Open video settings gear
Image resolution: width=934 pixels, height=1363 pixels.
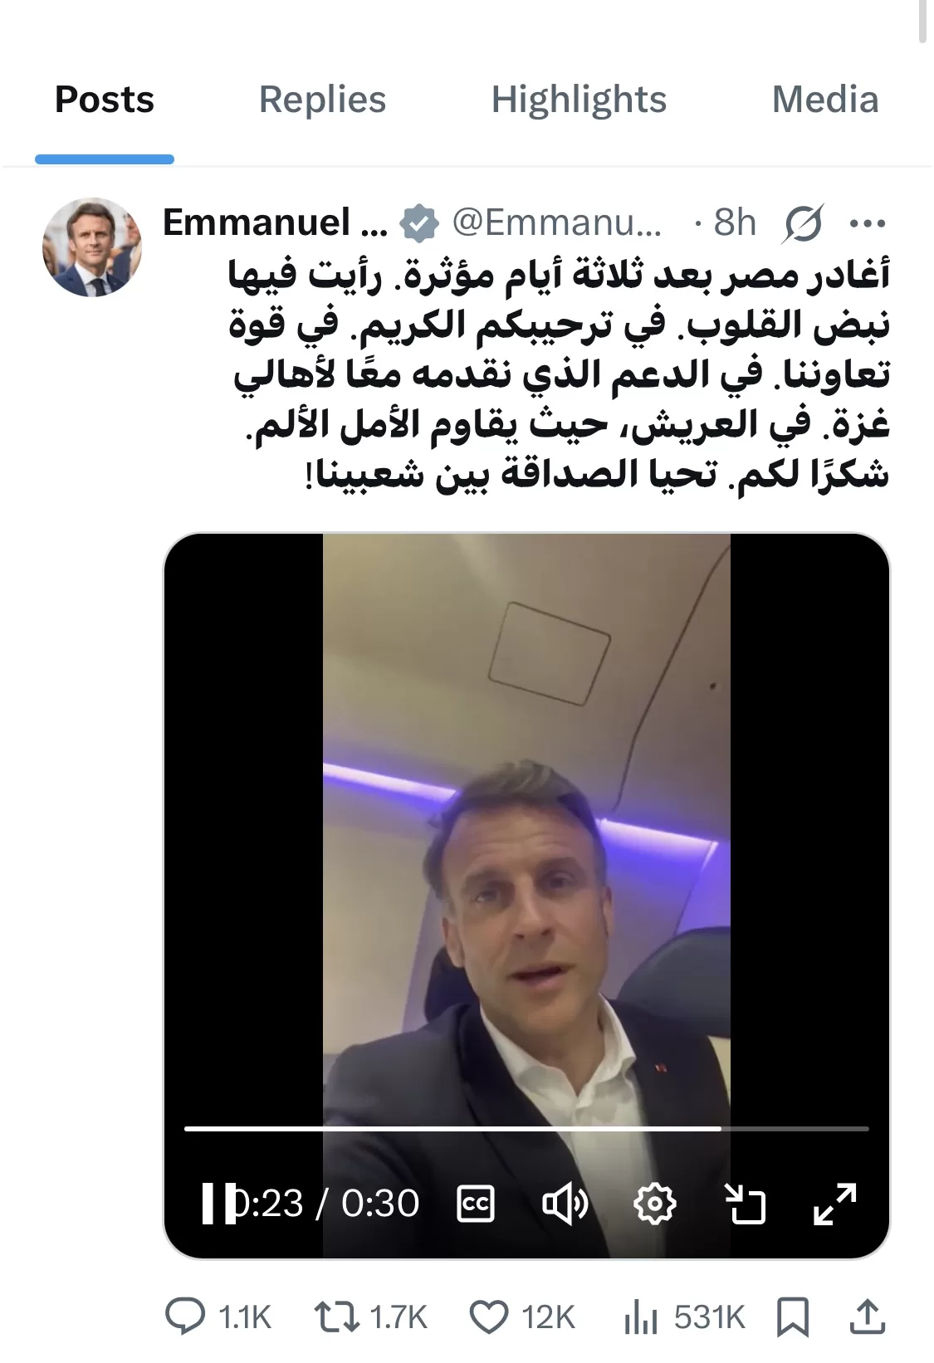point(655,1203)
